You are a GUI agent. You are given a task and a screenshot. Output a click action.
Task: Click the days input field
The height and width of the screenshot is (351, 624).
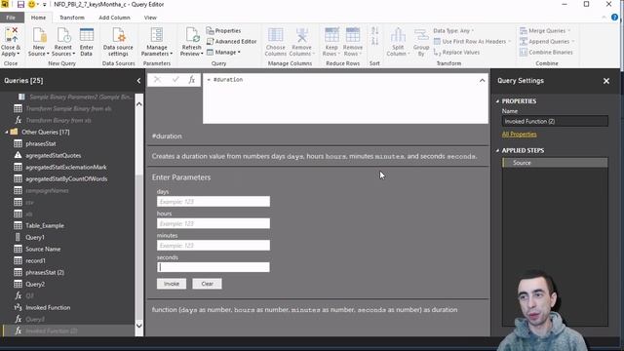tap(214, 202)
